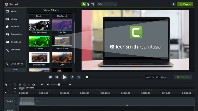Export the project
The image size is (198, 111).
click(185, 4)
